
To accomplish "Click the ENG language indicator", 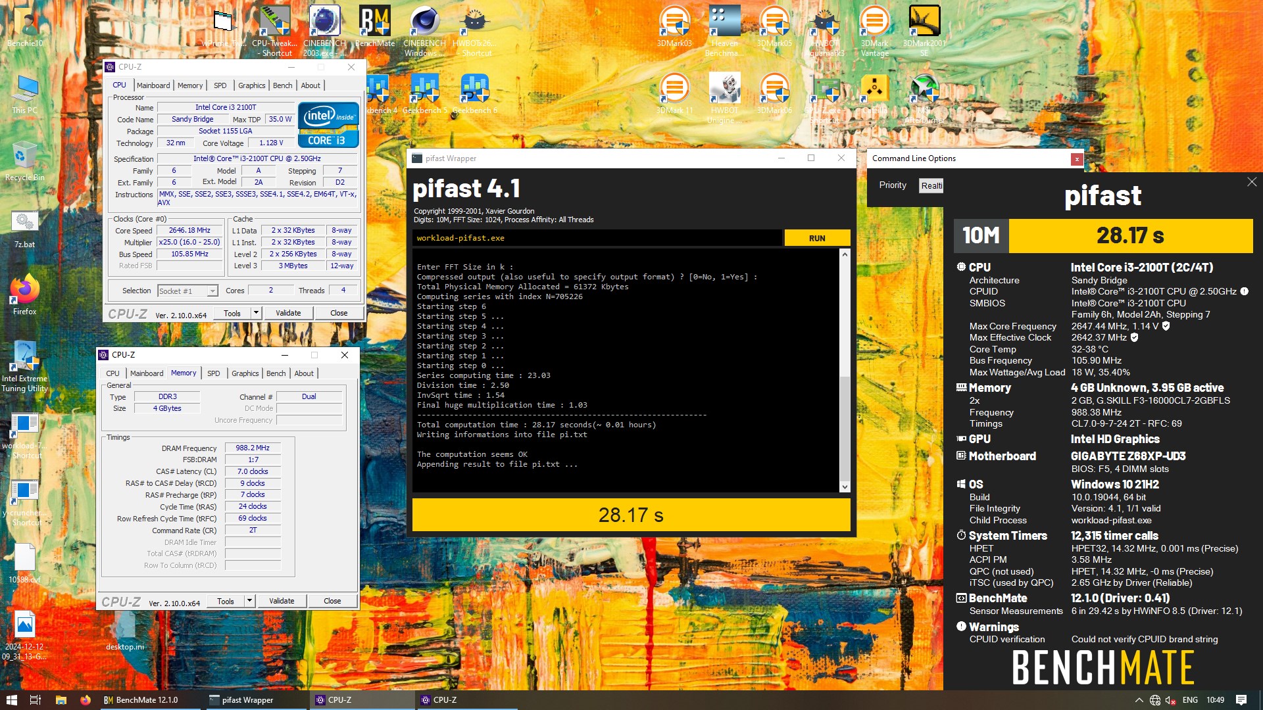I will pyautogui.click(x=1190, y=700).
